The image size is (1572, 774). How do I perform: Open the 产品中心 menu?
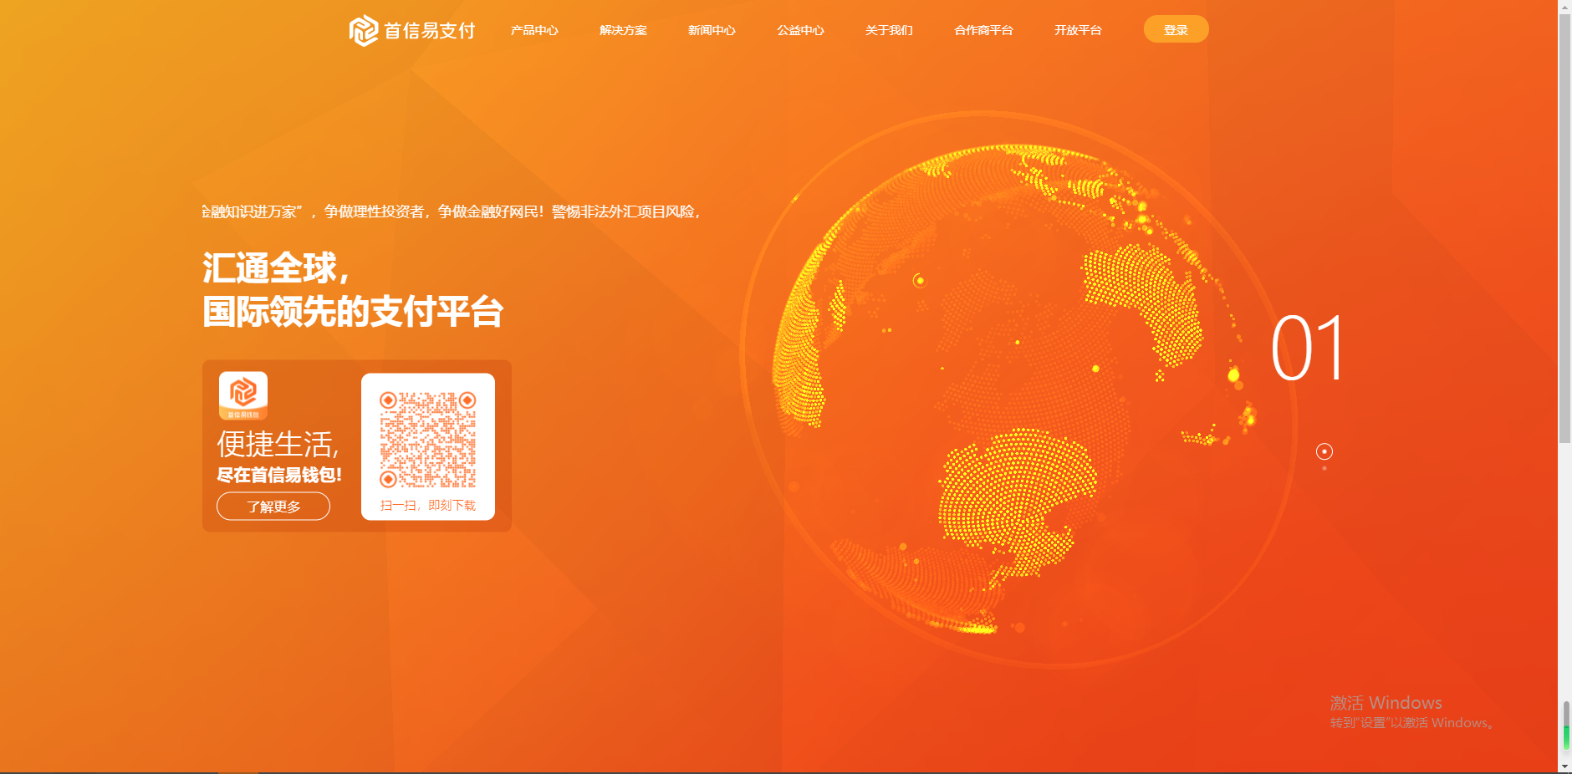pos(534,30)
